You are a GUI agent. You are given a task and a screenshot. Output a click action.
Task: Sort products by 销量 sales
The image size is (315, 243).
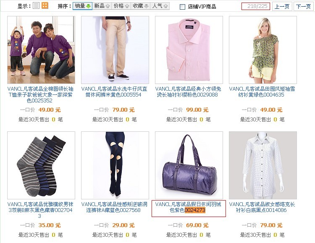(82, 6)
